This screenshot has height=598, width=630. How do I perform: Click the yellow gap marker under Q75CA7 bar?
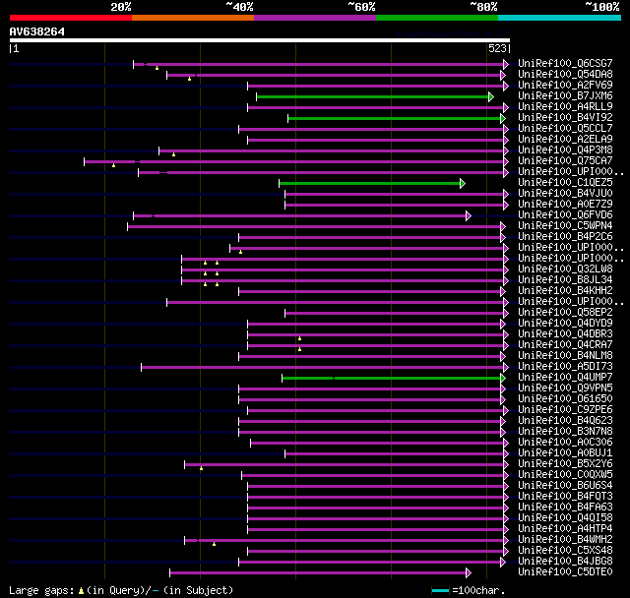[114, 165]
